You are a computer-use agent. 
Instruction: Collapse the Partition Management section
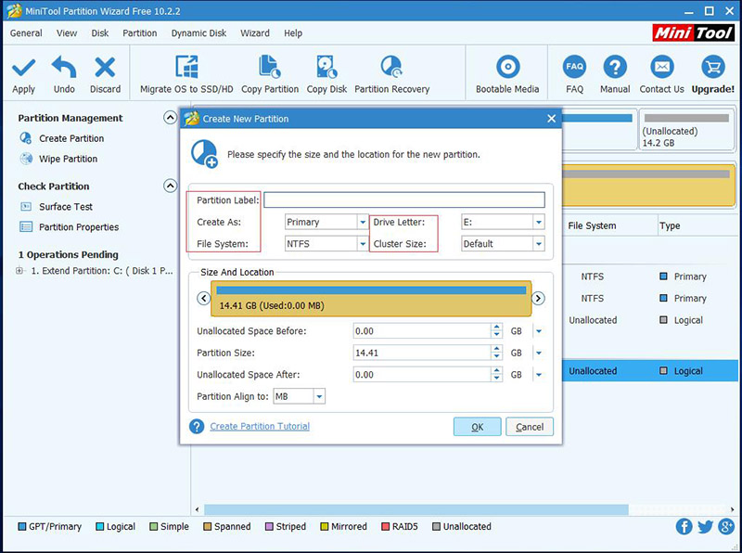click(170, 118)
